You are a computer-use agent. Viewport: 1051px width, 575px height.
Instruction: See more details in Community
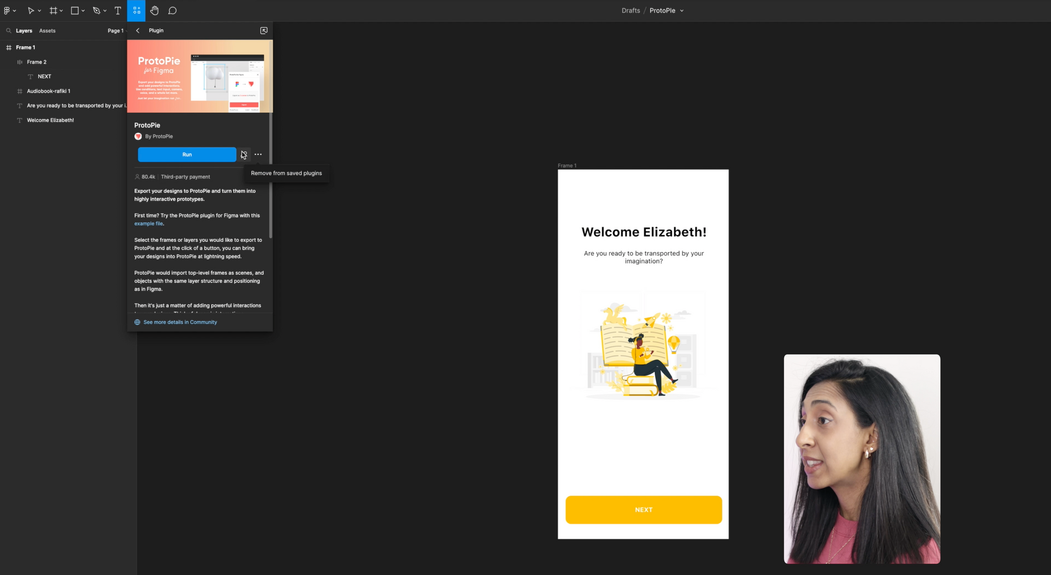[180, 322]
